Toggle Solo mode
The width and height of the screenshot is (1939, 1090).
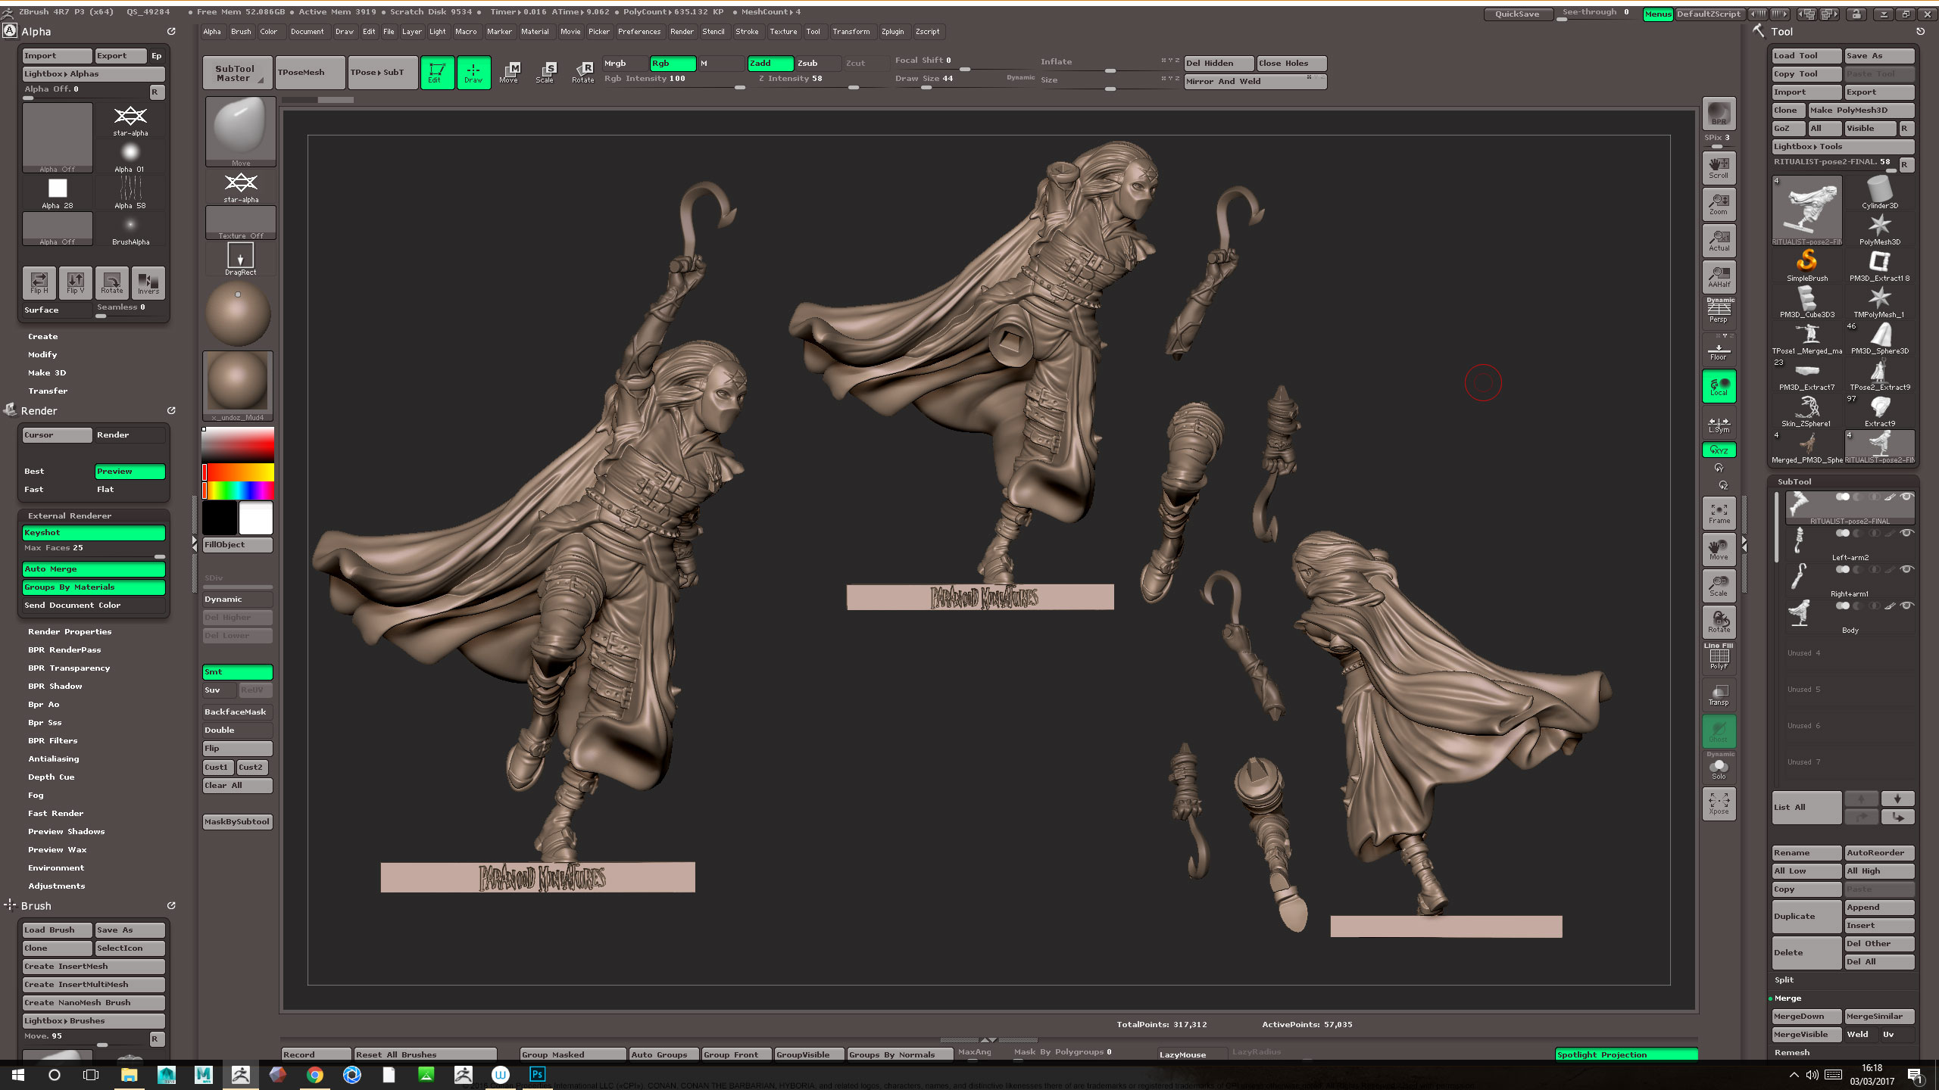(x=1719, y=767)
